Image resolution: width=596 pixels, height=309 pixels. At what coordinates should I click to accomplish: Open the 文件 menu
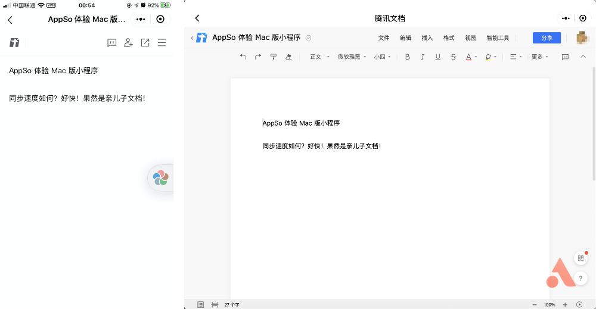384,38
